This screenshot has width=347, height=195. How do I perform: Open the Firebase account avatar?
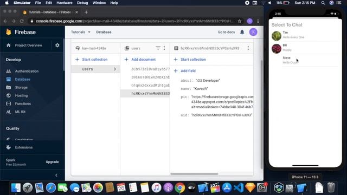pyautogui.click(x=253, y=32)
